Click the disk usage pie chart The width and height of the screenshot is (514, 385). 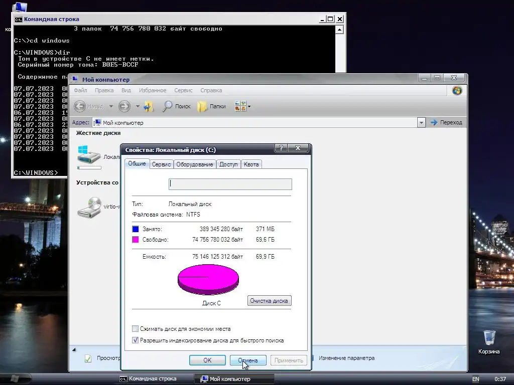click(x=208, y=280)
